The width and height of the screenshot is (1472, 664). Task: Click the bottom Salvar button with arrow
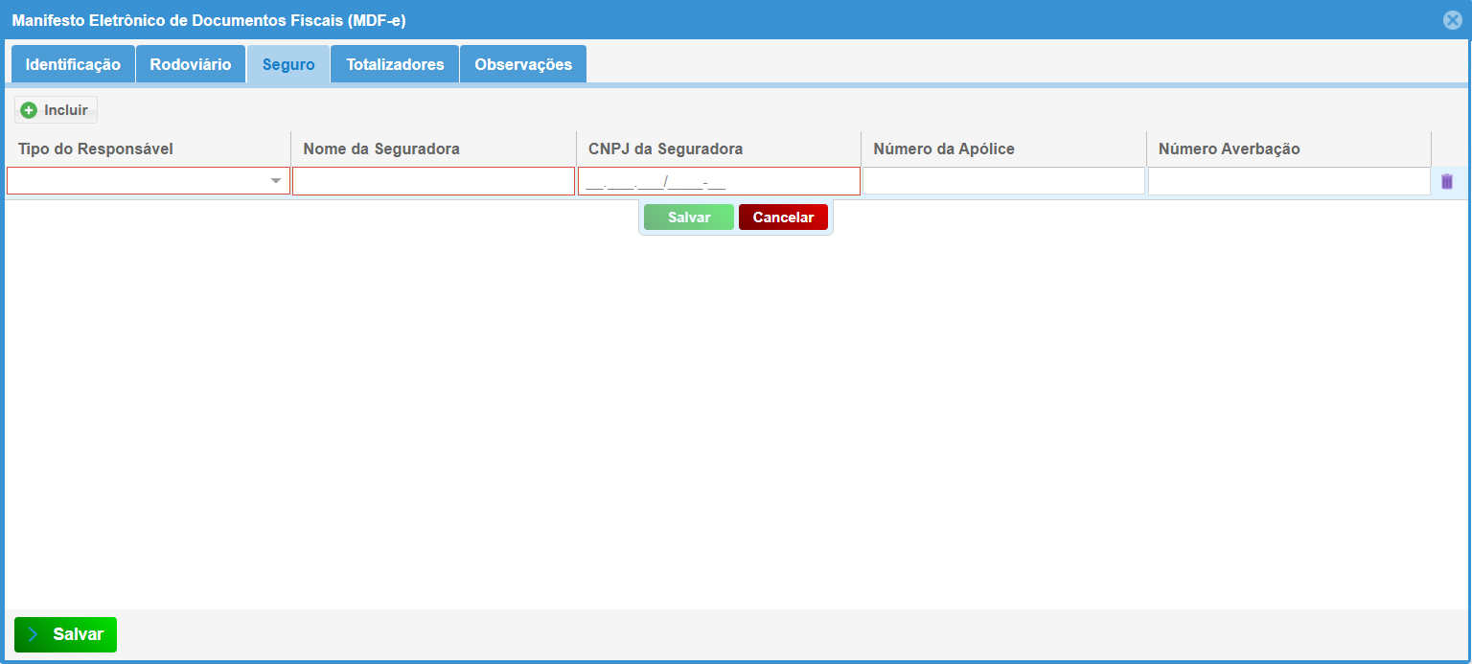tap(65, 634)
